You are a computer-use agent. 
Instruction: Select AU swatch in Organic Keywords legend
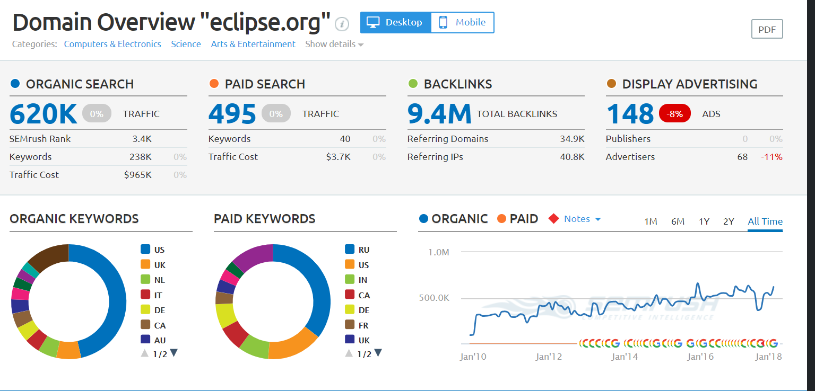point(145,340)
